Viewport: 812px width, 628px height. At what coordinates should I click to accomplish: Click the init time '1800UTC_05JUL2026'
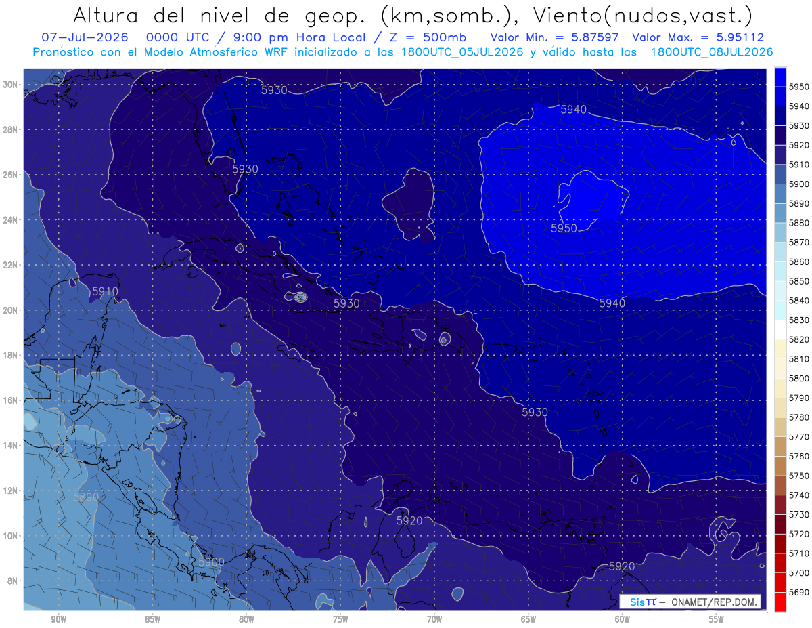point(462,51)
